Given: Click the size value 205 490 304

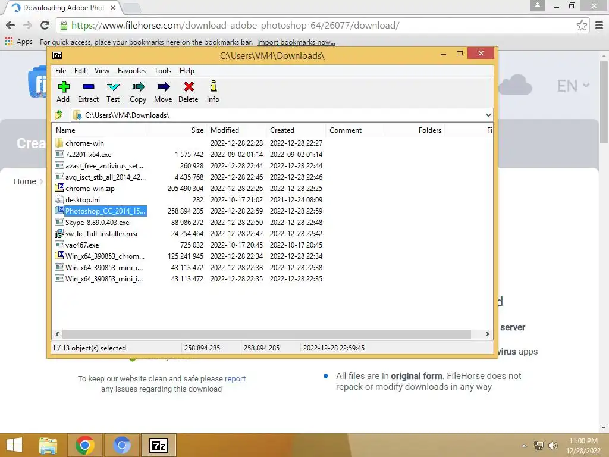Looking at the screenshot, I should pos(186,188).
